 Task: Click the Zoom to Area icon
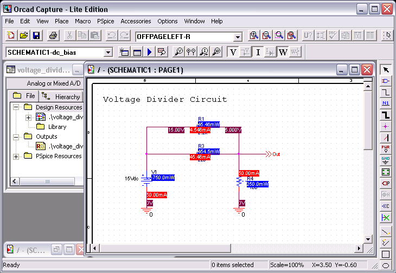(279, 36)
